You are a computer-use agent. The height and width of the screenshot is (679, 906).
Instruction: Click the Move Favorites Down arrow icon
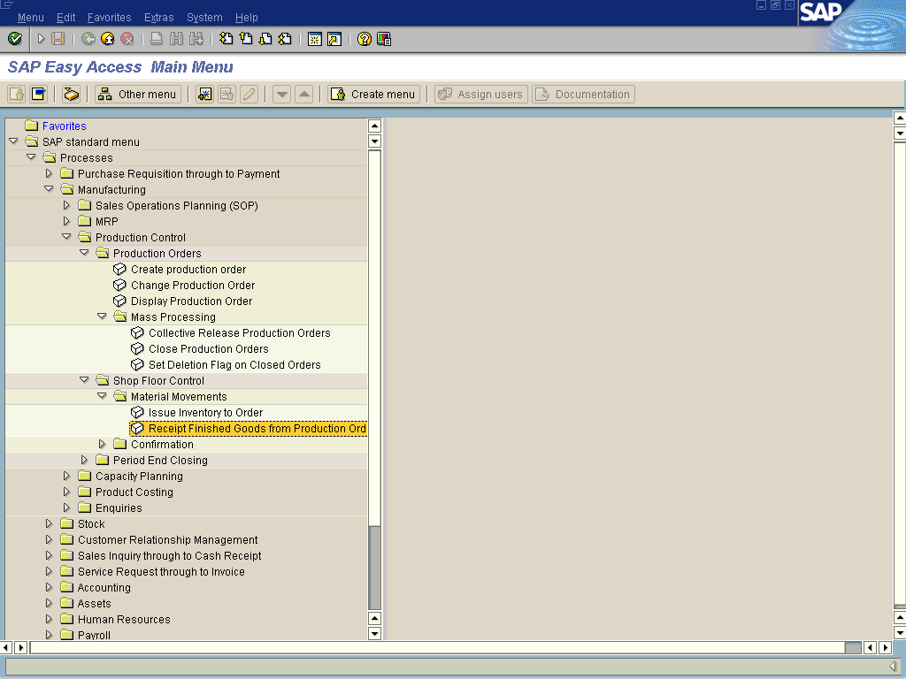pyautogui.click(x=281, y=94)
